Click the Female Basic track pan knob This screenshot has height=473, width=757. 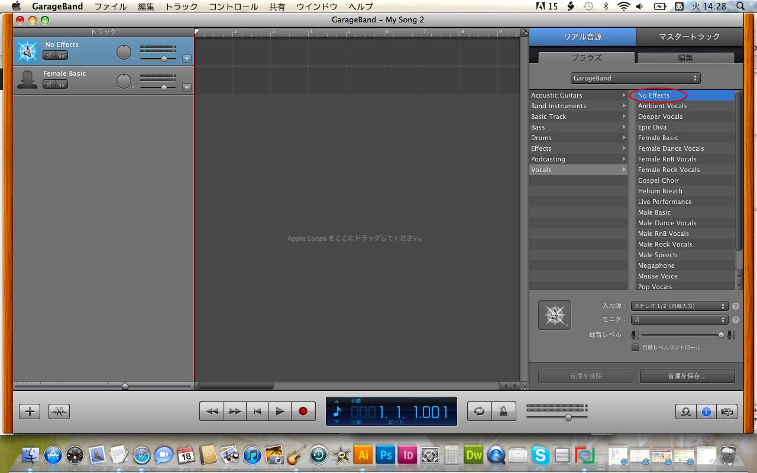pyautogui.click(x=124, y=81)
